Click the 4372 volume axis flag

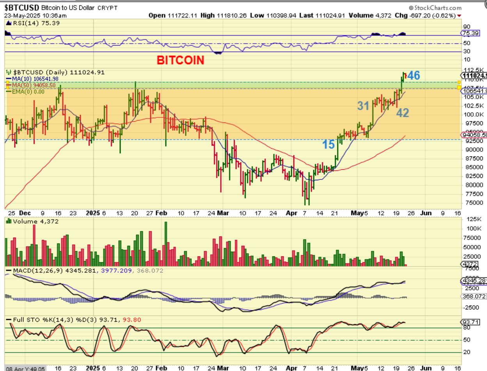click(x=469, y=264)
